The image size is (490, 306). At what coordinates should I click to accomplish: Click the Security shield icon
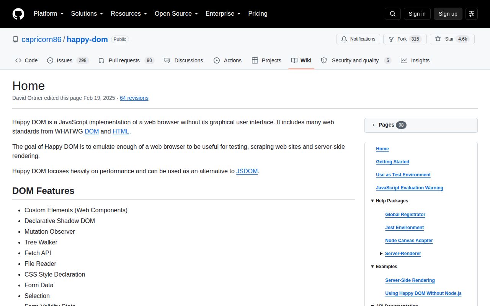pyautogui.click(x=324, y=60)
